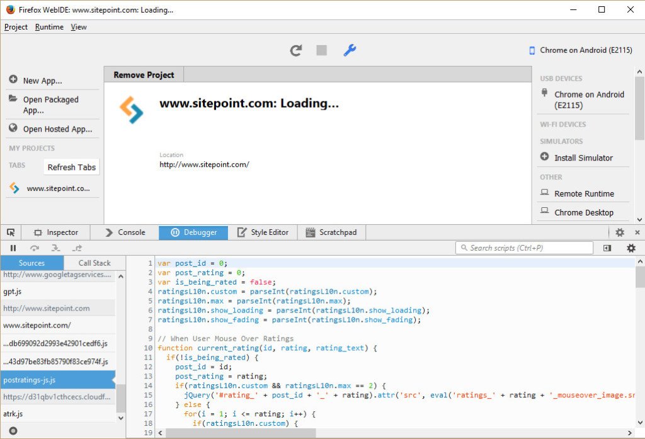Click the http://www.googletagservices source group

[58, 275]
